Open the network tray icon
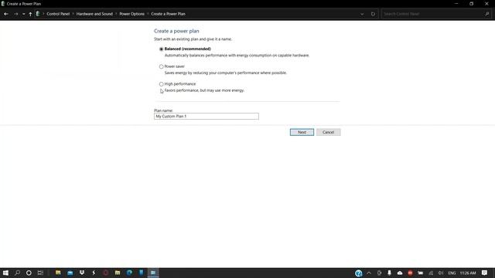This screenshot has width=495, height=278. tap(431, 273)
